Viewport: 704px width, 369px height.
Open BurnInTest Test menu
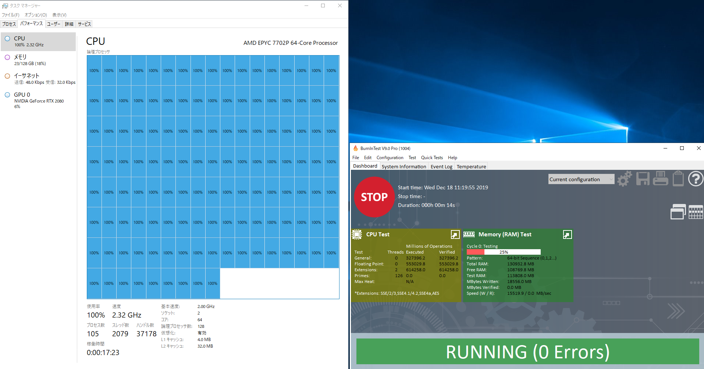(412, 158)
